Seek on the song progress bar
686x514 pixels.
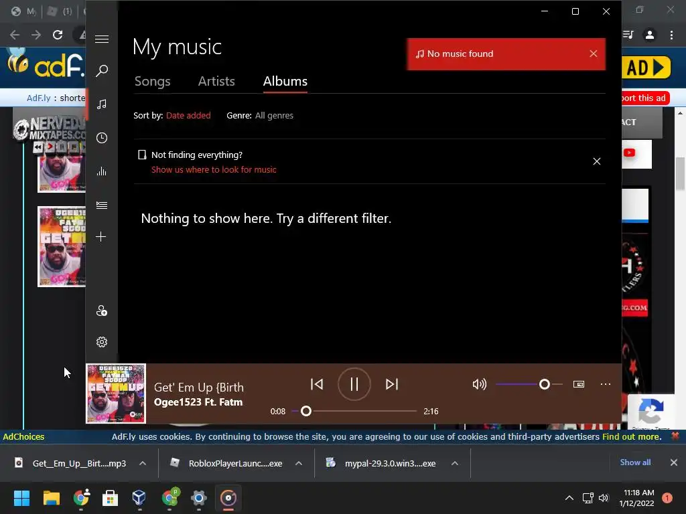[x=354, y=411]
